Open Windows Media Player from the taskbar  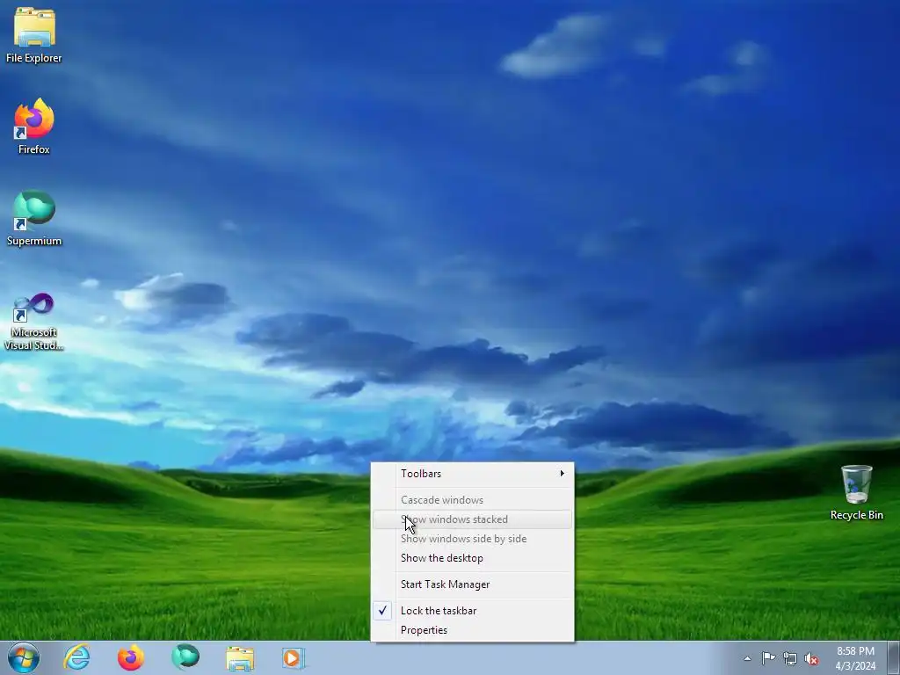(294, 658)
